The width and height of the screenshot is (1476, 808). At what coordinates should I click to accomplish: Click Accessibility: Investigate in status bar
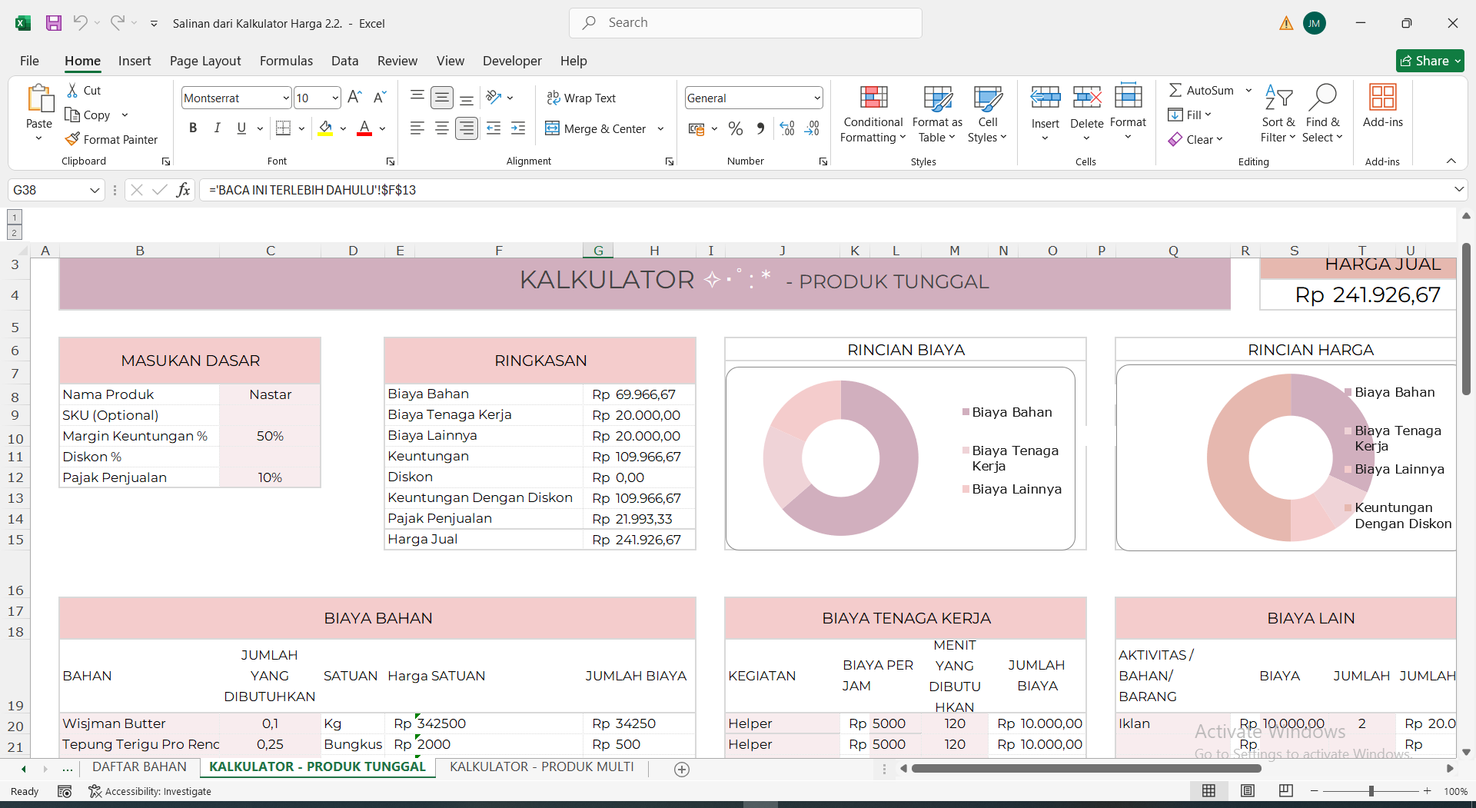150,791
